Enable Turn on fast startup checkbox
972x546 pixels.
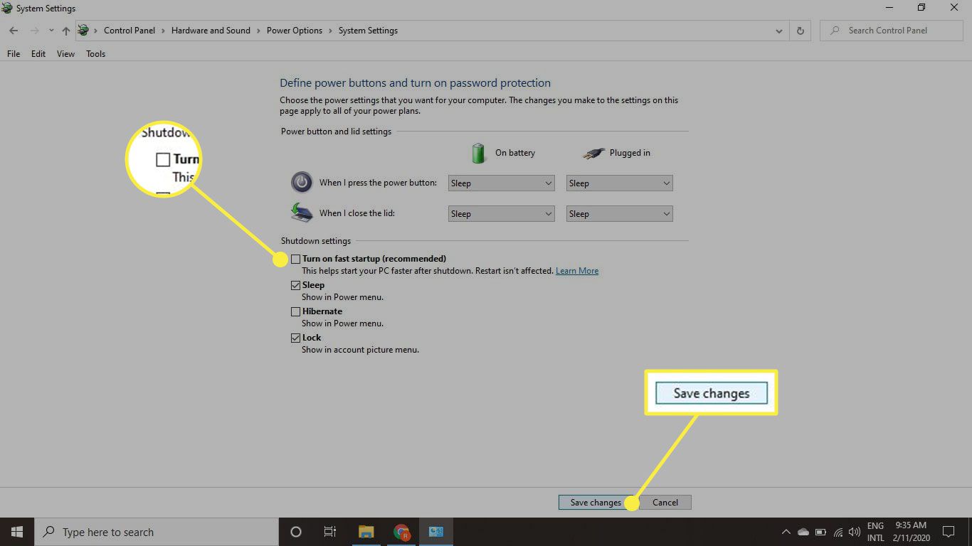[x=295, y=259]
